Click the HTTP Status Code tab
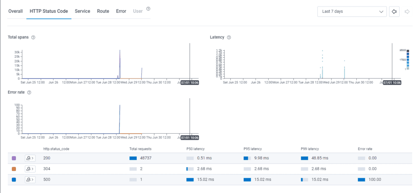The height and width of the screenshot is (193, 418). click(49, 11)
